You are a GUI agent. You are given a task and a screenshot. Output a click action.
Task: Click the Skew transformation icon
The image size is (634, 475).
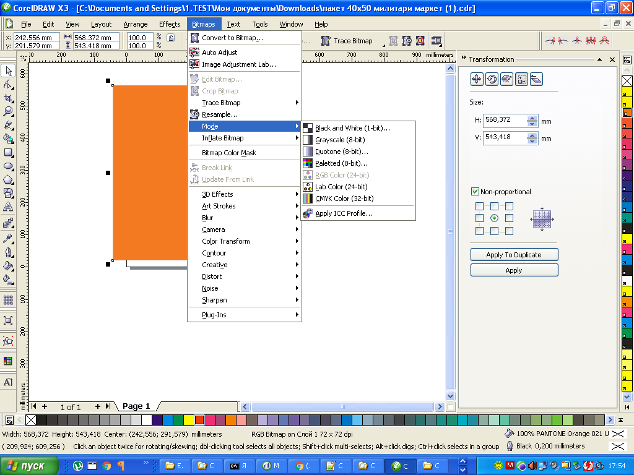tap(536, 79)
